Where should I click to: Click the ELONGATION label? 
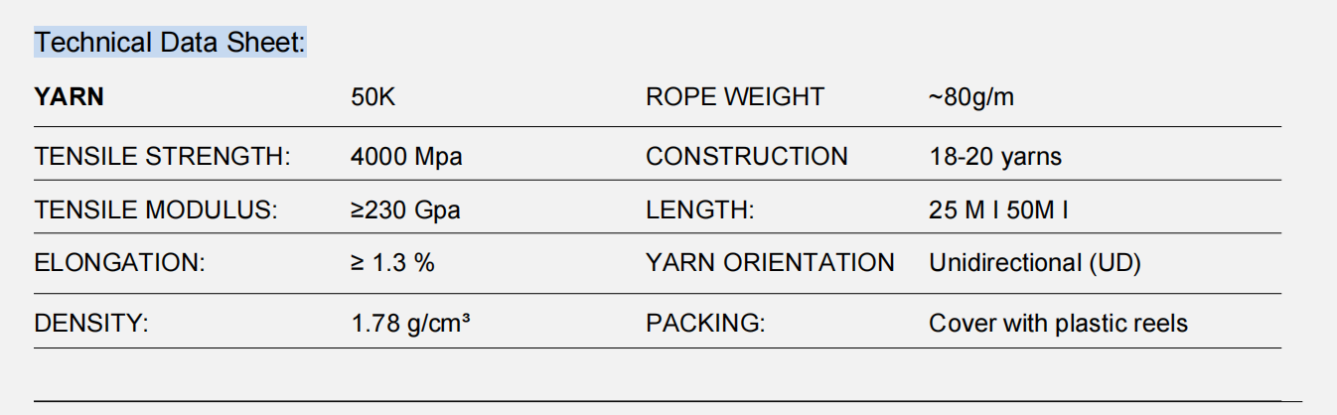(119, 263)
